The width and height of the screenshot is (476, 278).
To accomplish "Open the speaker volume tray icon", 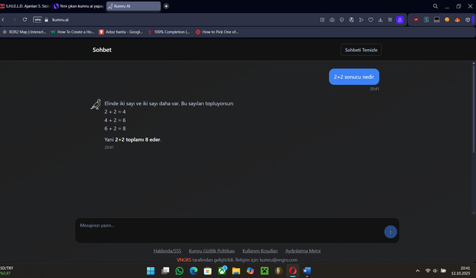I will point(435,270).
